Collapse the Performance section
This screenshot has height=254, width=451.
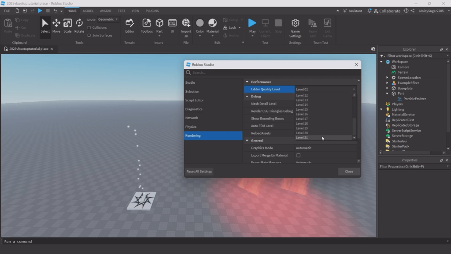click(247, 82)
